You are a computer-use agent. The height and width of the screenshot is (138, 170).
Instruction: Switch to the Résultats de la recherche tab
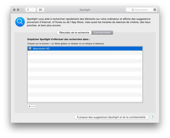pos(74,33)
